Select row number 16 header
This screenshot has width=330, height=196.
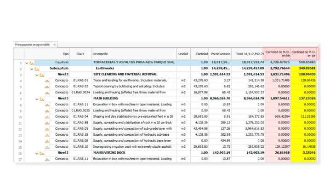click(x=19, y=154)
